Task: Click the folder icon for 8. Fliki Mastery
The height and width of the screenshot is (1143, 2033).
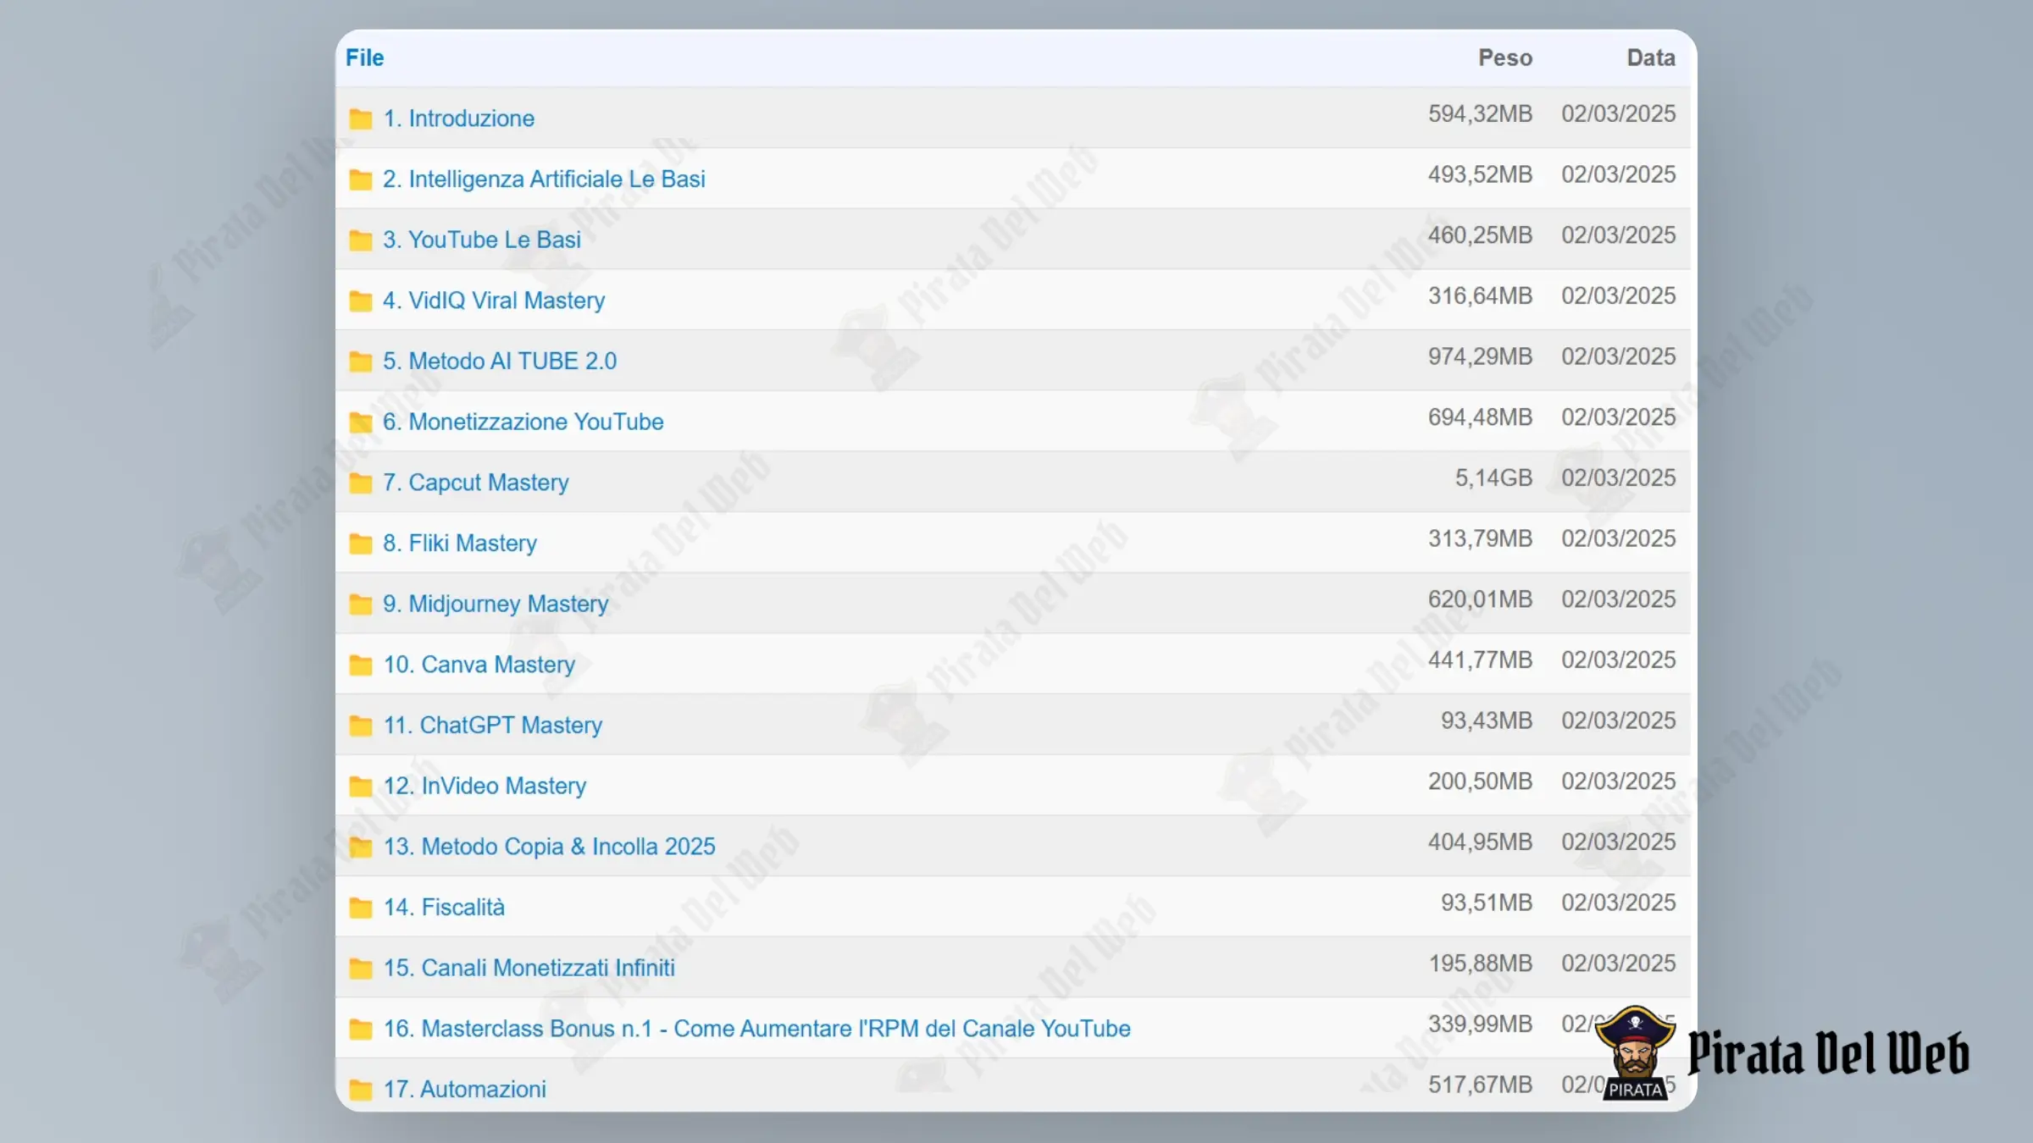Action: pyautogui.click(x=361, y=544)
